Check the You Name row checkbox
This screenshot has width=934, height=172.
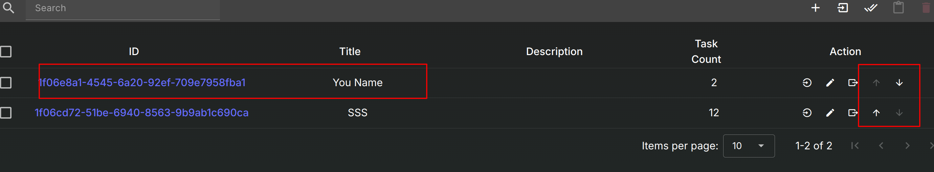coord(6,83)
